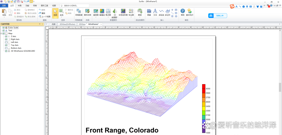This screenshot has height=135, width=282.
Task: Select the 多段线 (Polyline) tool
Action: [161, 12]
